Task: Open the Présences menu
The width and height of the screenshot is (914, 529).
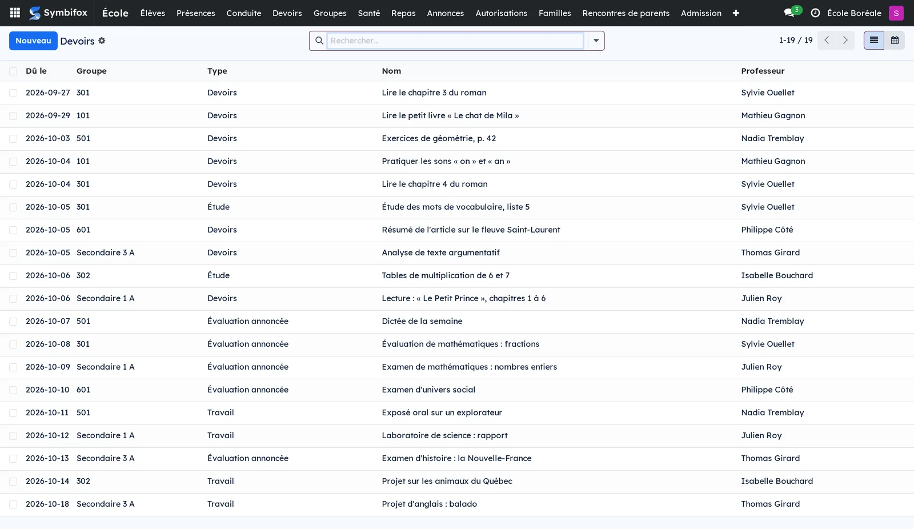Action: pos(196,13)
